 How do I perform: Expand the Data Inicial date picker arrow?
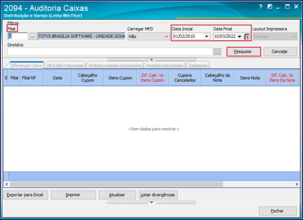click(x=206, y=36)
